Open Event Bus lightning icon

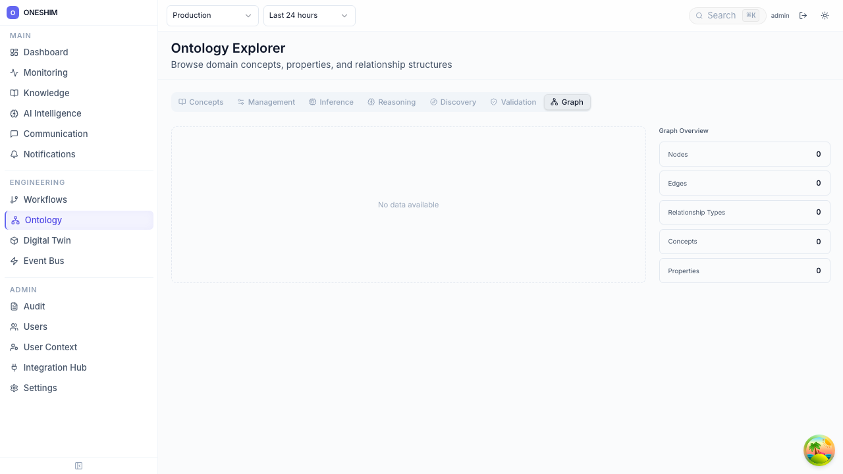coord(14,261)
